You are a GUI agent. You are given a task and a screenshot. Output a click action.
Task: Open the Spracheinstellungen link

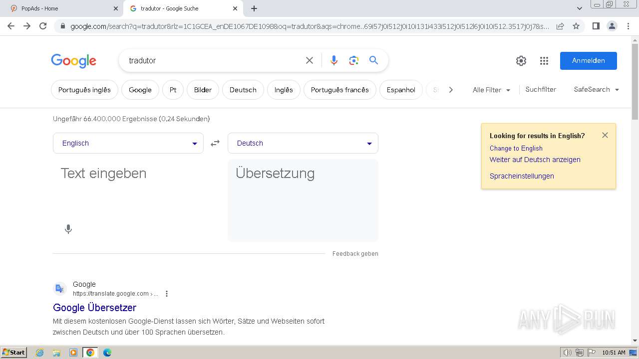[x=522, y=176]
